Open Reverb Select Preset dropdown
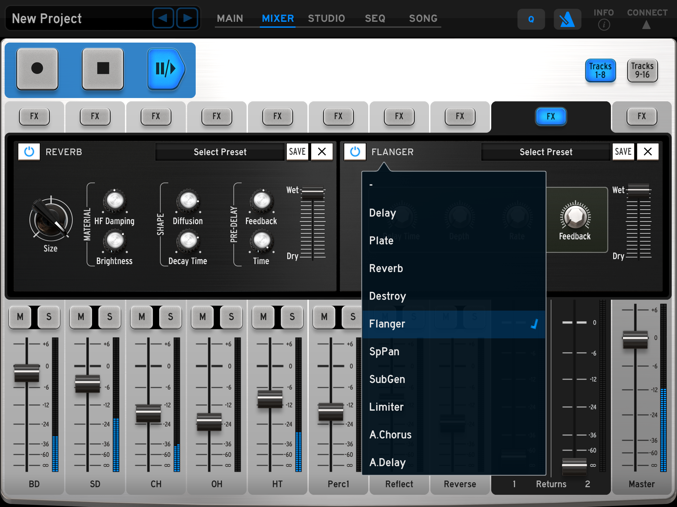 point(220,152)
